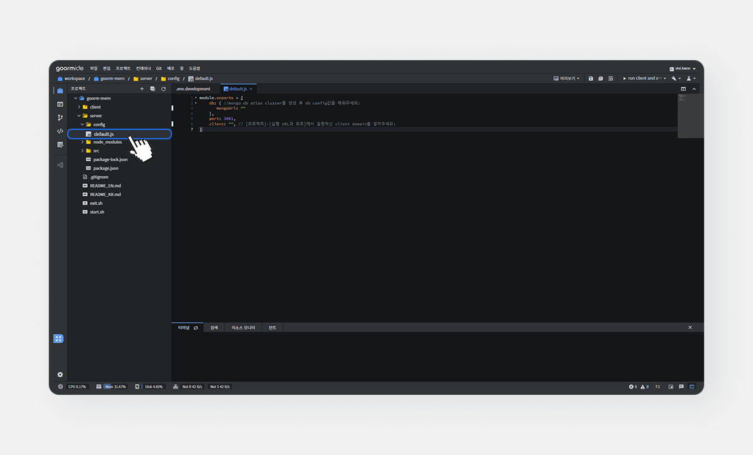
Task: Split the editor with the columns icon
Action: click(x=683, y=89)
